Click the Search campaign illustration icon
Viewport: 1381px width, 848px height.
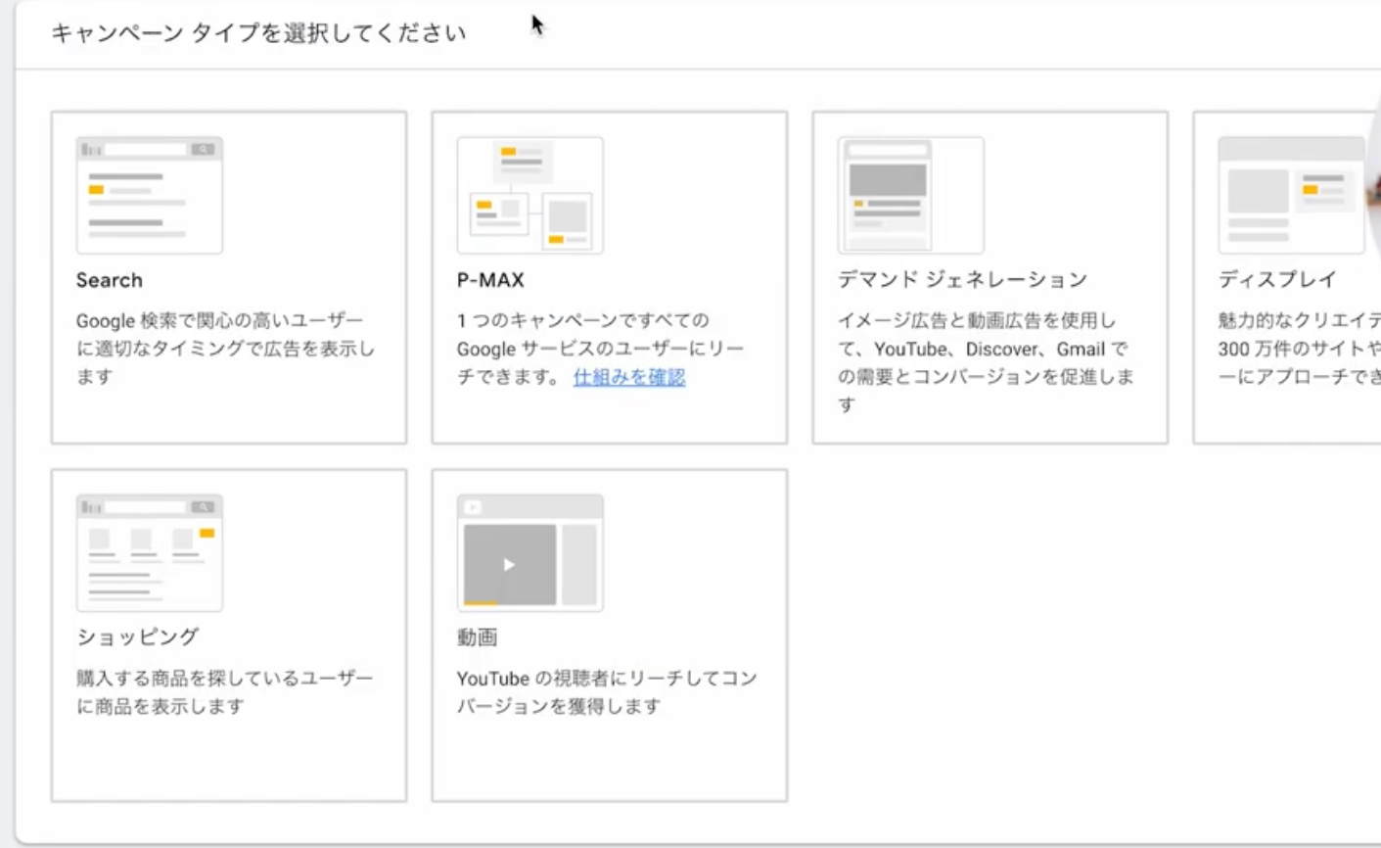[150, 195]
